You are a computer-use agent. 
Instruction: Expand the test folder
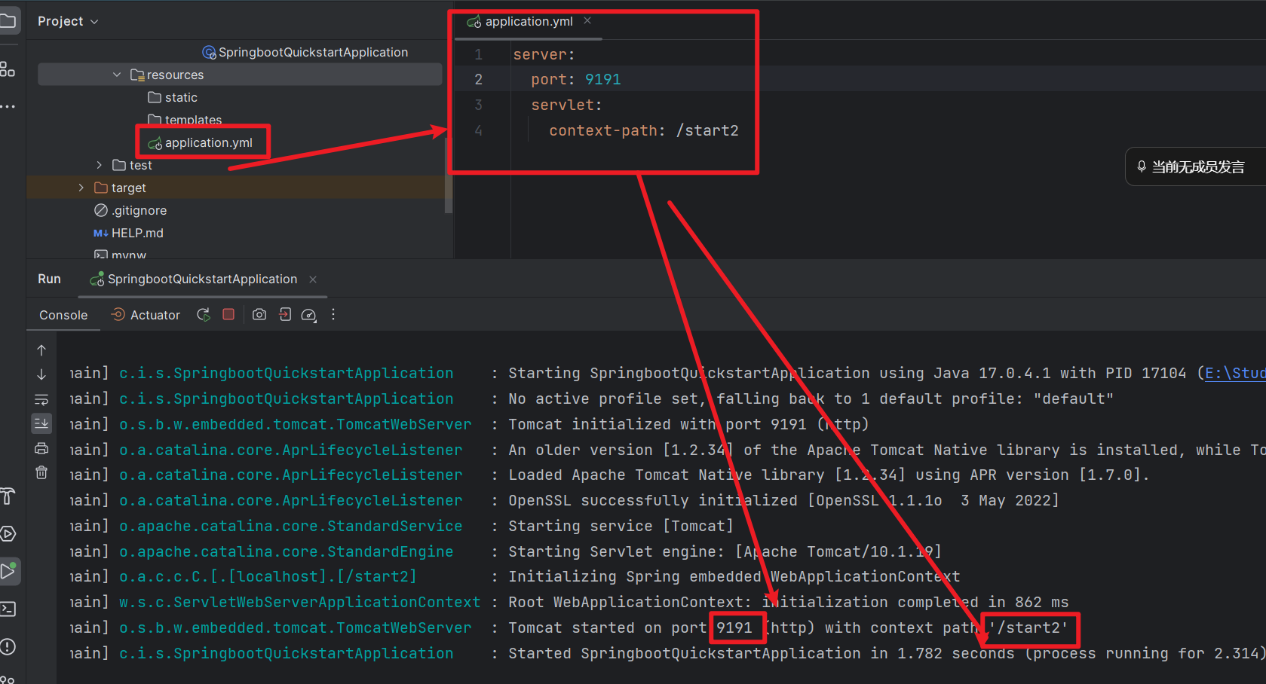[x=99, y=165]
